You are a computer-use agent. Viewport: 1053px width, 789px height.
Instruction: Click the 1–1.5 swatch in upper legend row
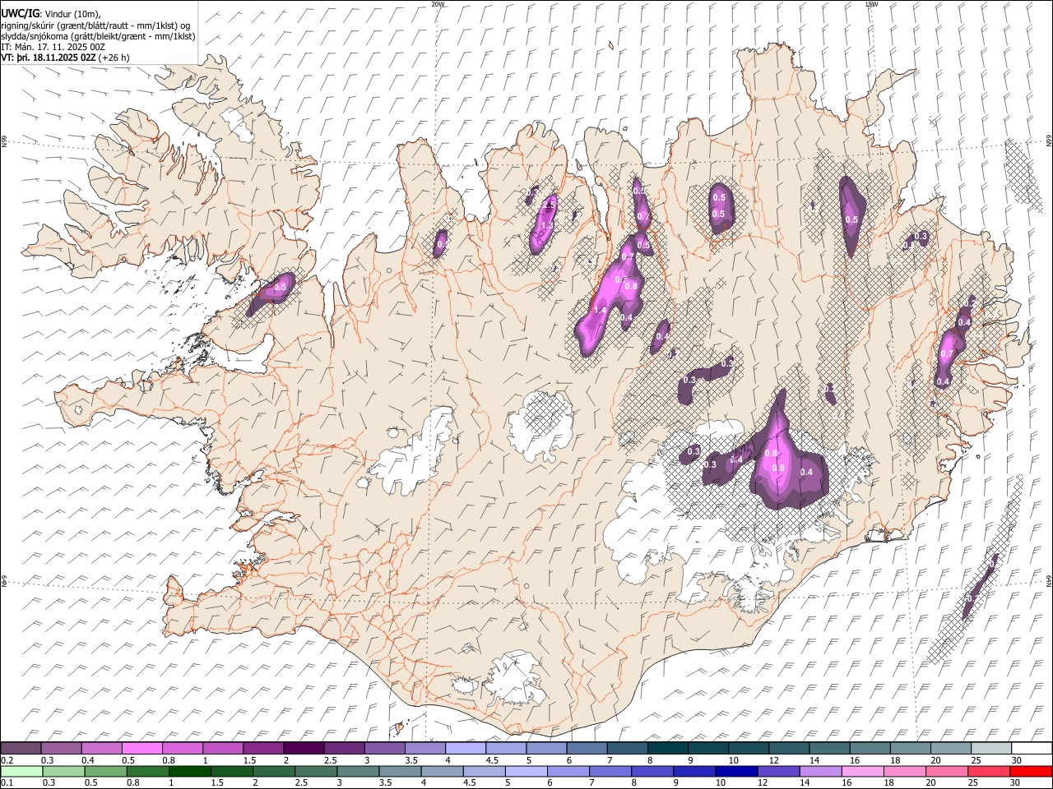coord(222,748)
